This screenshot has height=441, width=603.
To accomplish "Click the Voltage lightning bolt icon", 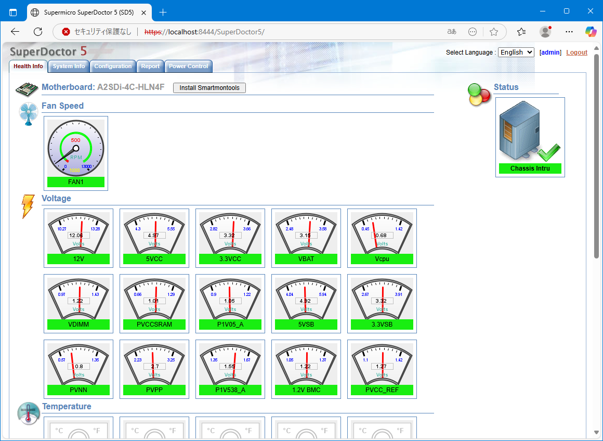I will tap(28, 206).
